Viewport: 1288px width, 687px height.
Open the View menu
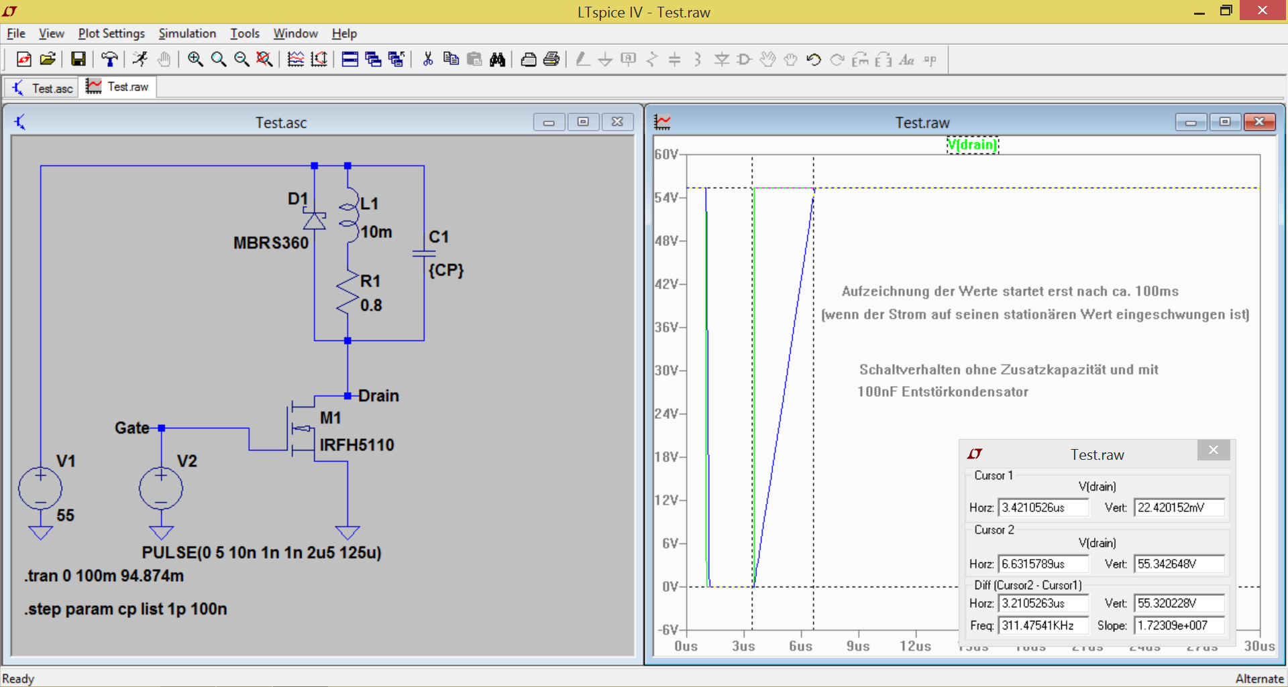(x=51, y=34)
